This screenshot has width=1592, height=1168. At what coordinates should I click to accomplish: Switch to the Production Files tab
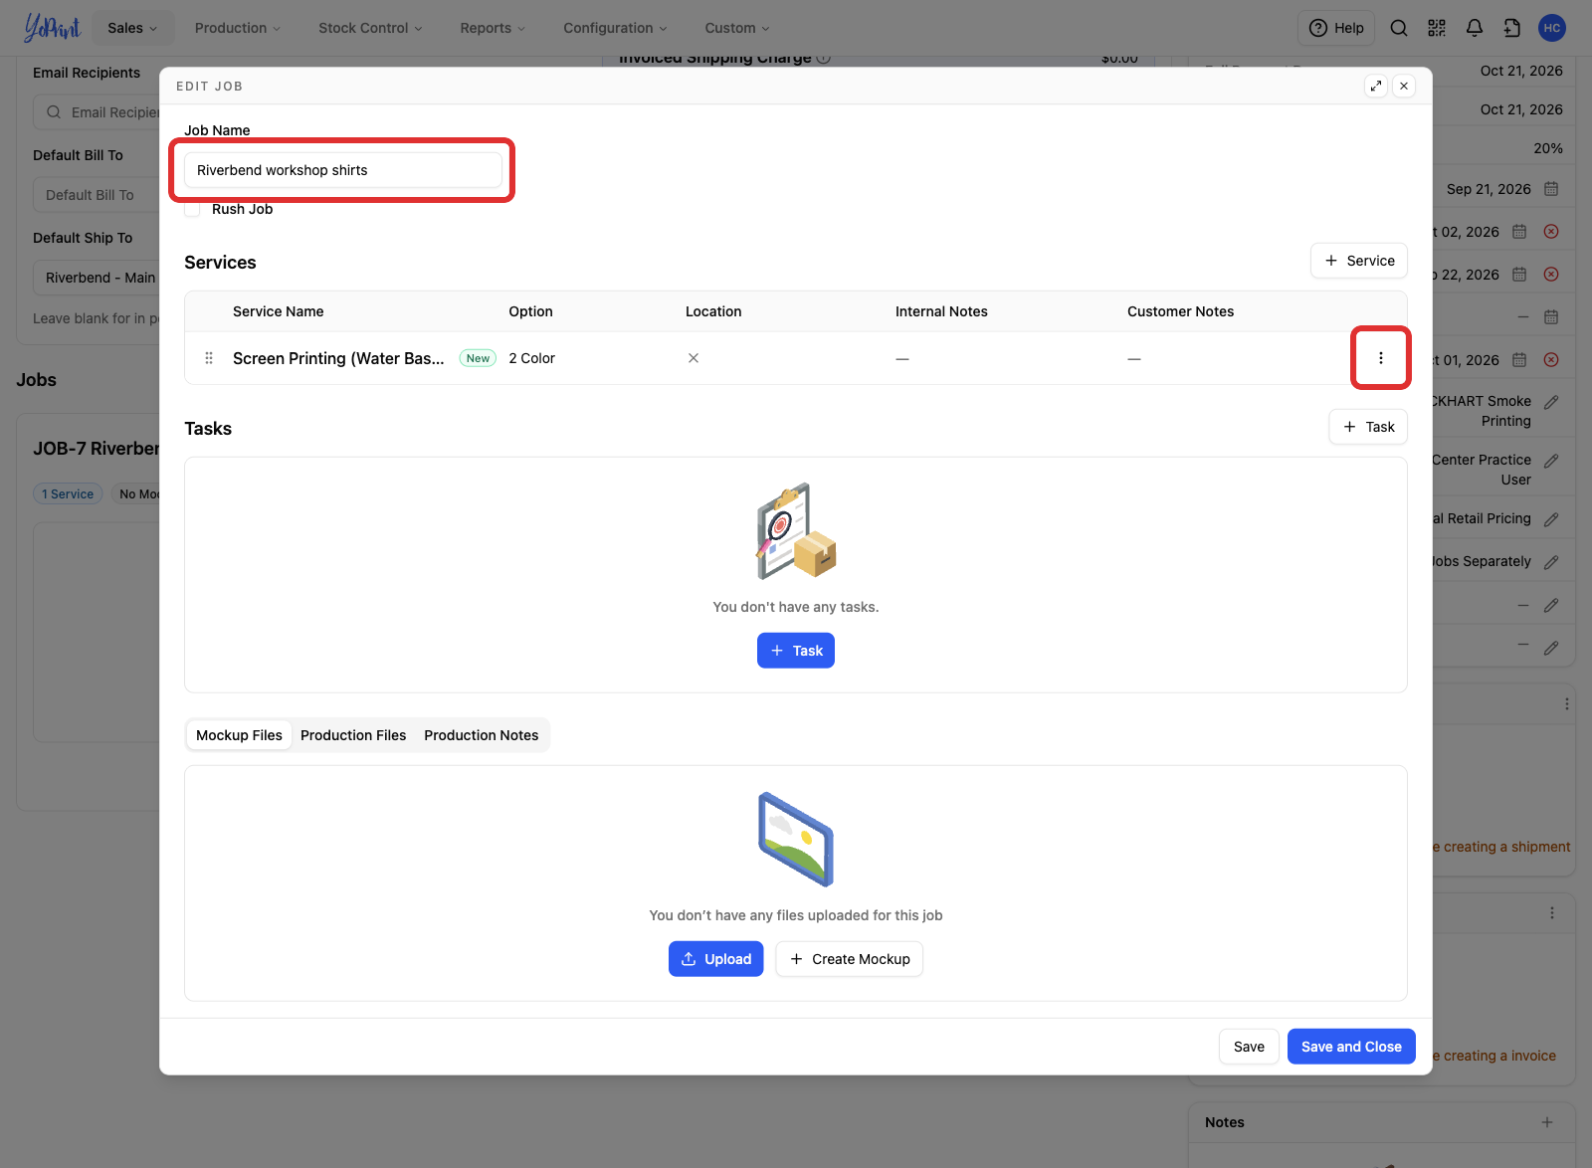(x=353, y=735)
